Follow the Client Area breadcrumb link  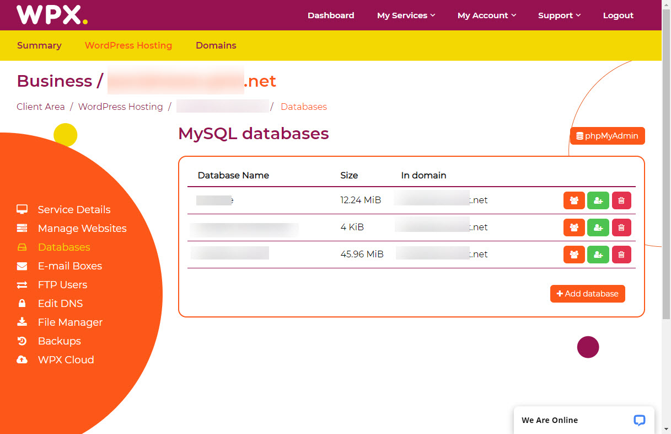coord(41,107)
